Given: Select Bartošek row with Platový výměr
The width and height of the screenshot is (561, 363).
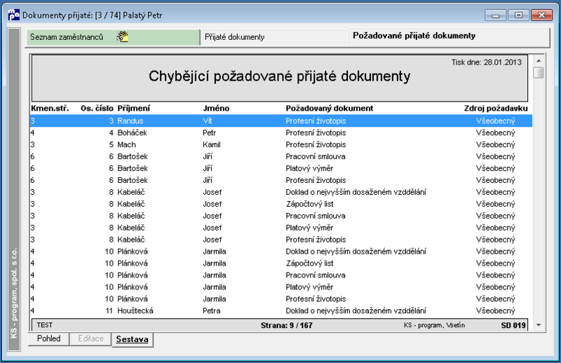Looking at the screenshot, I should click(281, 168).
